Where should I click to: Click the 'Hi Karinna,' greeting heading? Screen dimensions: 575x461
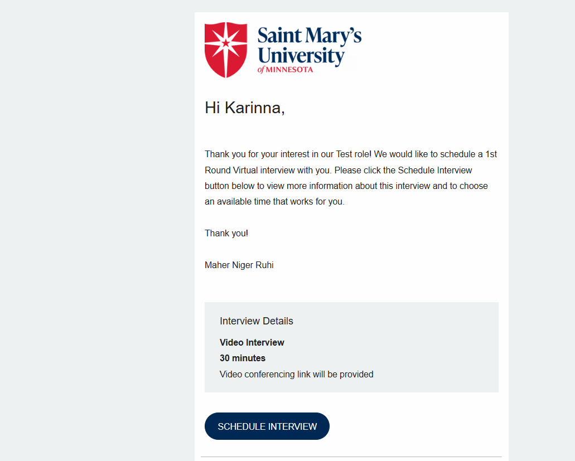pos(245,108)
